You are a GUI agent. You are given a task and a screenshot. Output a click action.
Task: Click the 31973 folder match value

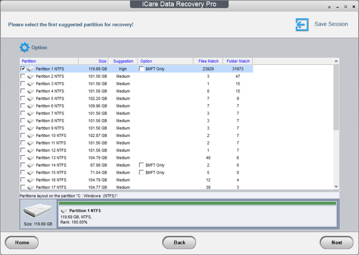238,69
